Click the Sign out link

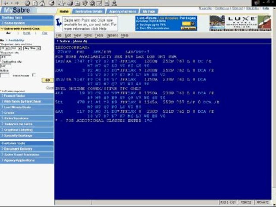click(x=238, y=8)
